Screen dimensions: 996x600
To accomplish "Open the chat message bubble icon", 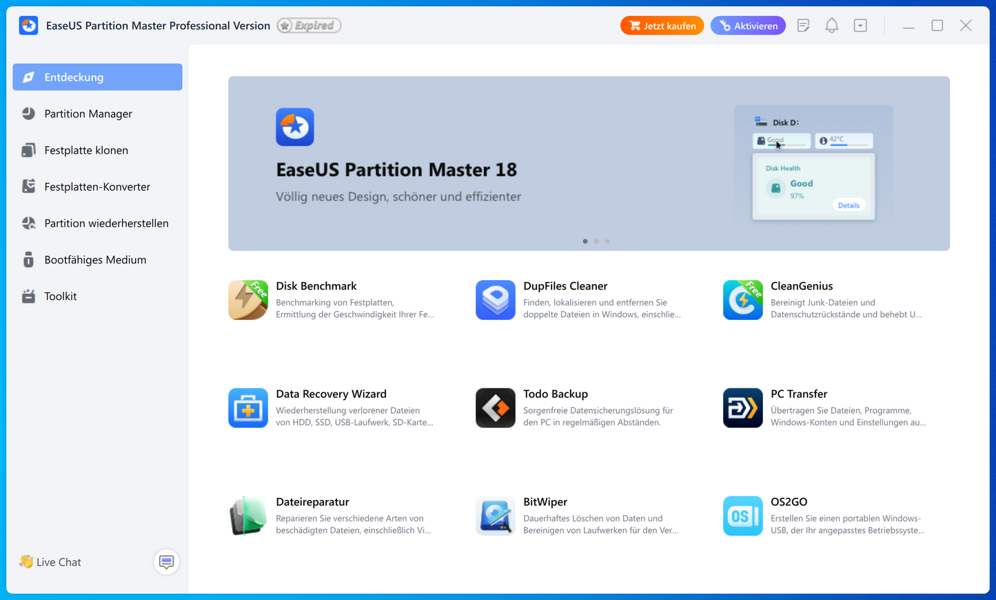I will coord(166,562).
